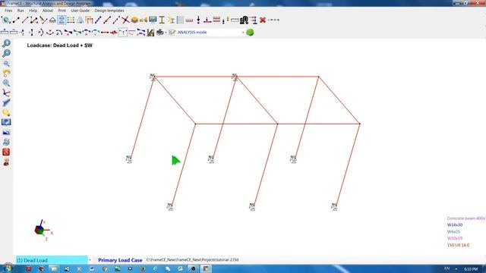Click the 3D axes view icon
This screenshot has height=273, width=486.
tap(6, 93)
